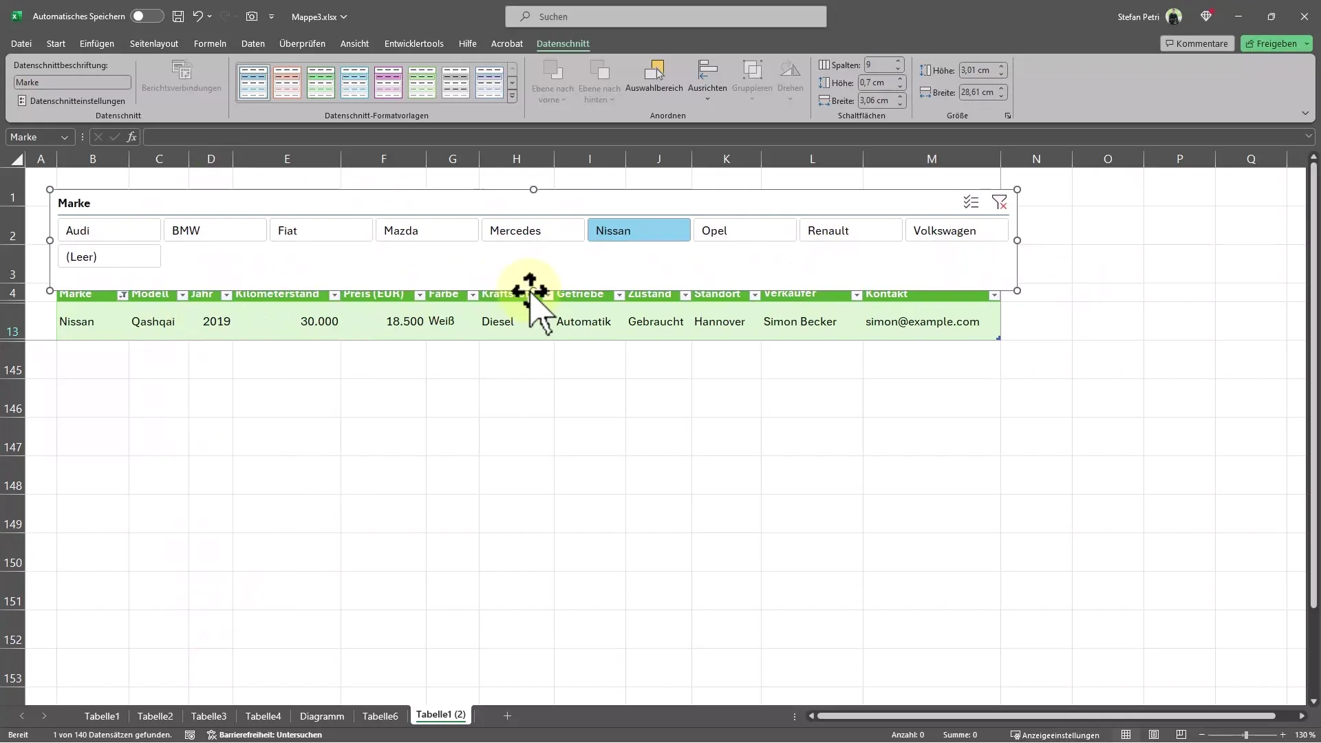The image size is (1321, 743).
Task: Open filter dropdown of Kilometerstand column
Action: pos(334,295)
